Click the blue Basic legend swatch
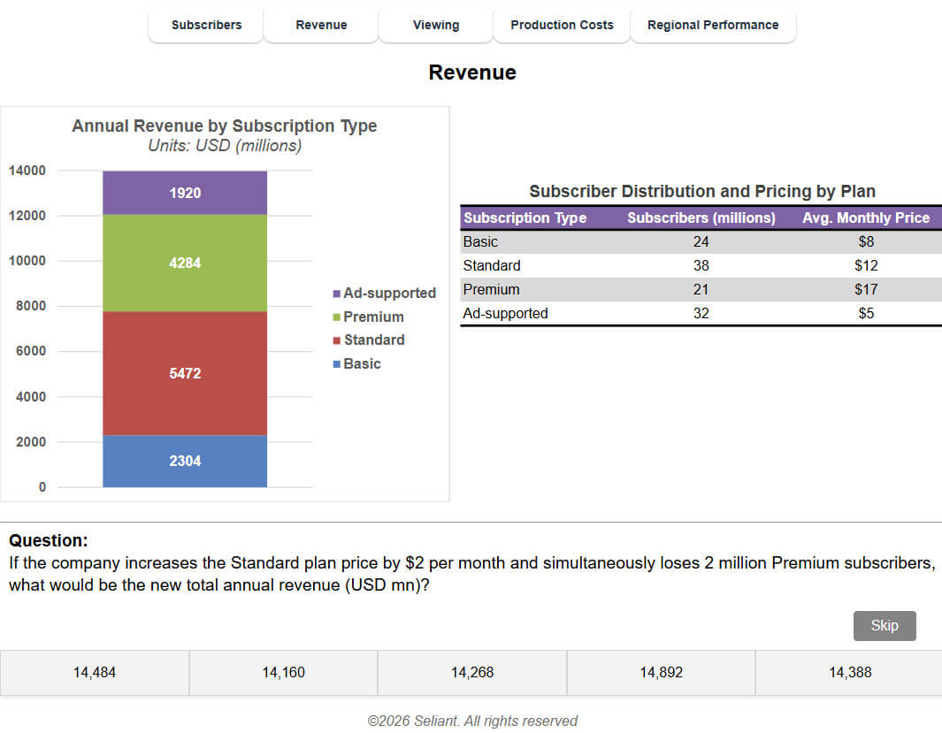The width and height of the screenshot is (942, 733). click(337, 364)
